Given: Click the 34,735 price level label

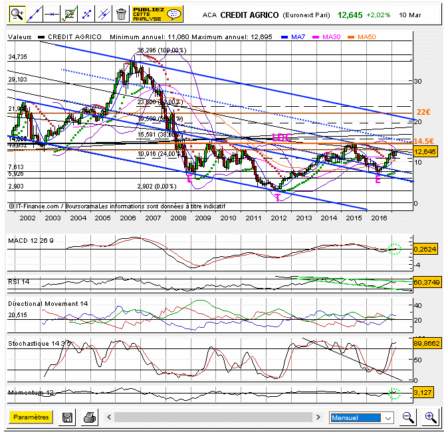Looking at the screenshot, I should [x=17, y=57].
